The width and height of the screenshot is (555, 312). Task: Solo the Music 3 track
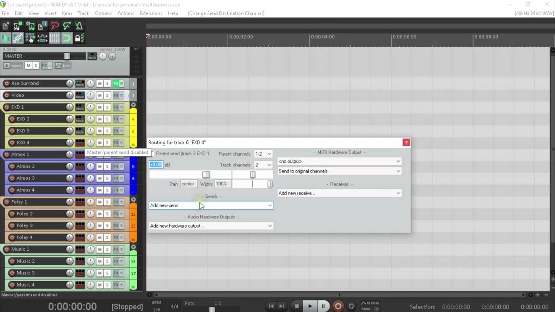pos(107,273)
